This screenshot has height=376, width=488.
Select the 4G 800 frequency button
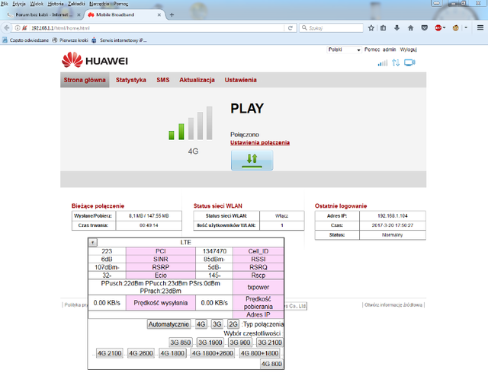tap(271, 364)
